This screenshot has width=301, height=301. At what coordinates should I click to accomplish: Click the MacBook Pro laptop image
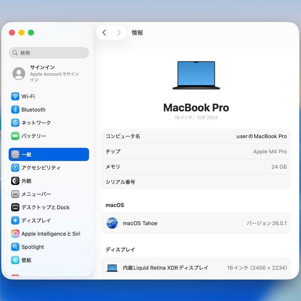[196, 75]
